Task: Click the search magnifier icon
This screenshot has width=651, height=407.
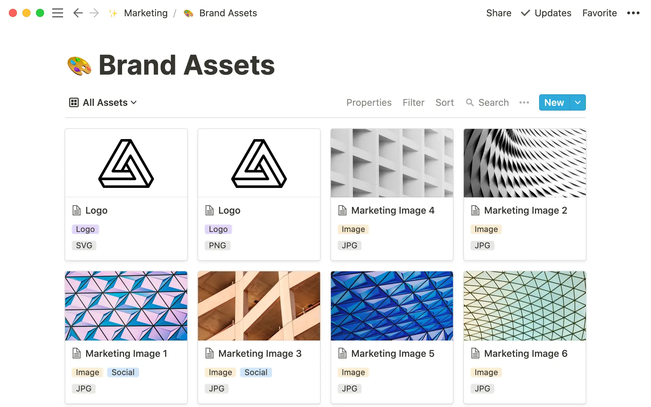Action: tap(470, 102)
